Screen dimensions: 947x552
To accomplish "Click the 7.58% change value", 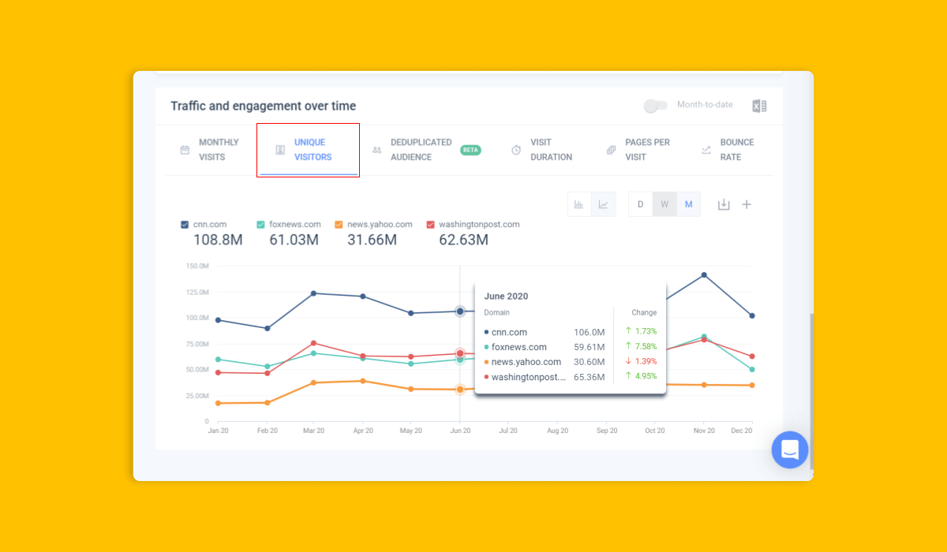I will pos(646,346).
